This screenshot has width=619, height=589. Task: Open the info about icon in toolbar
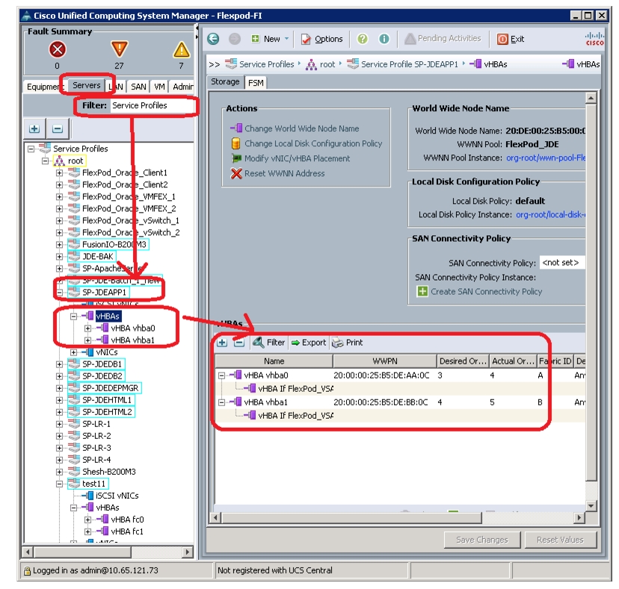(x=384, y=39)
